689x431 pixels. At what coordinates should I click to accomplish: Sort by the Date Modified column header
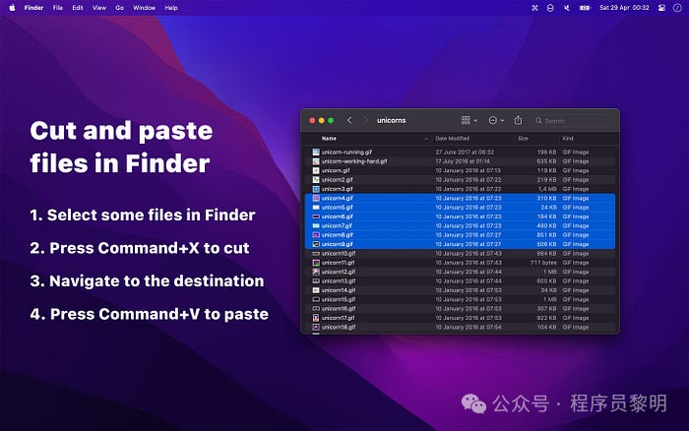[x=452, y=139]
